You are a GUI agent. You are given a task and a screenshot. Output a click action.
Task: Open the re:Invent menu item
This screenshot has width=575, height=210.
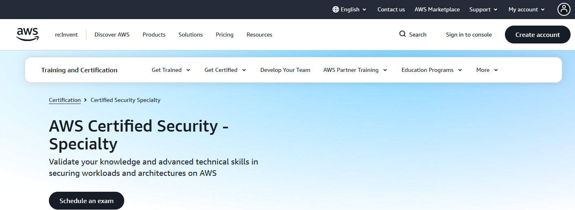click(66, 35)
